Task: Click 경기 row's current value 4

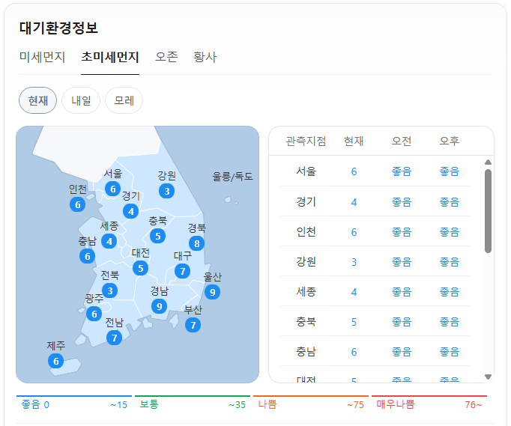Action: (354, 202)
